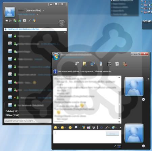Invite someone to the conversation icon
Viewport: 152px width, 151px height.
[x=77, y=64]
